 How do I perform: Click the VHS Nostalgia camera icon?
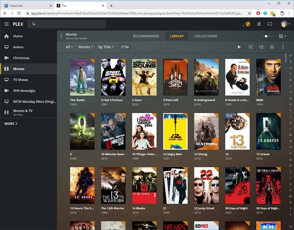coord(7,90)
